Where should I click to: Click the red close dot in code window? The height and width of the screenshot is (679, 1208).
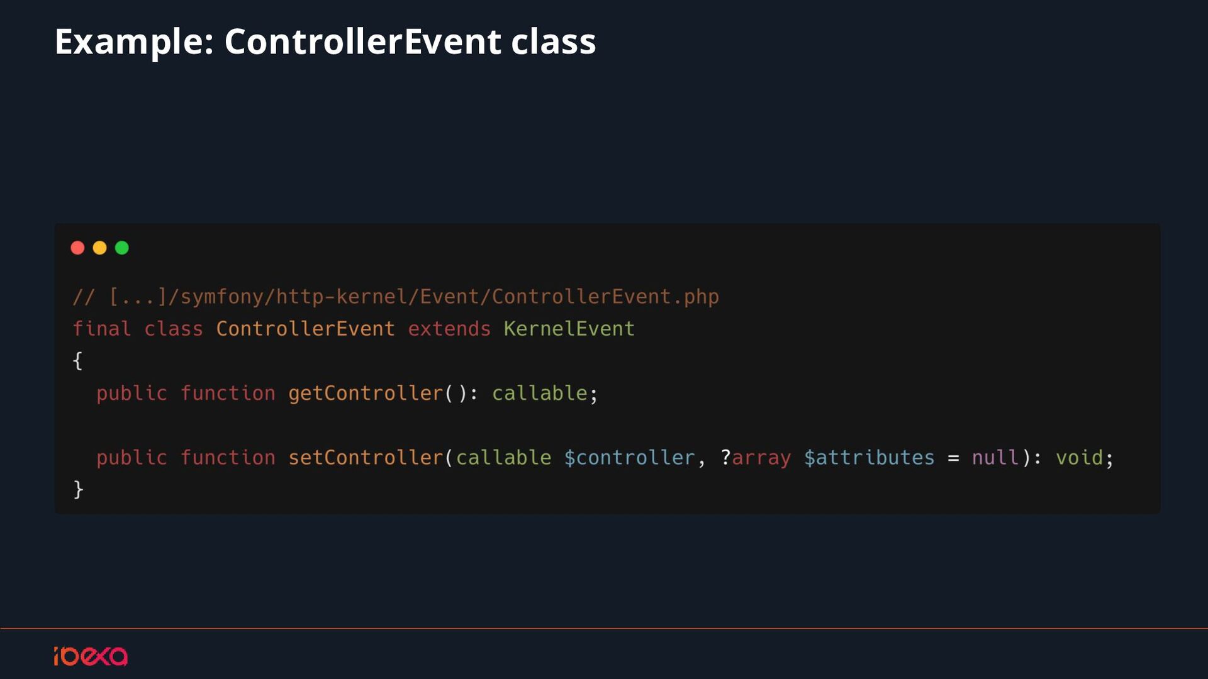(77, 248)
